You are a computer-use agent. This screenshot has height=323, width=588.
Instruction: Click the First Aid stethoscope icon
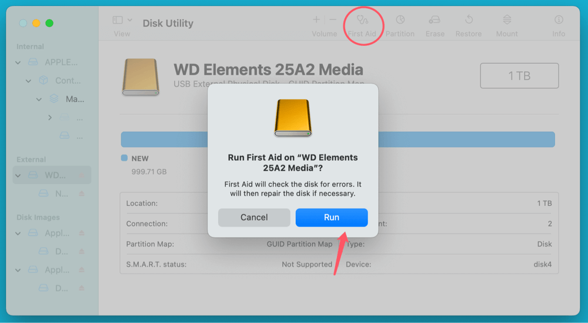tap(362, 20)
